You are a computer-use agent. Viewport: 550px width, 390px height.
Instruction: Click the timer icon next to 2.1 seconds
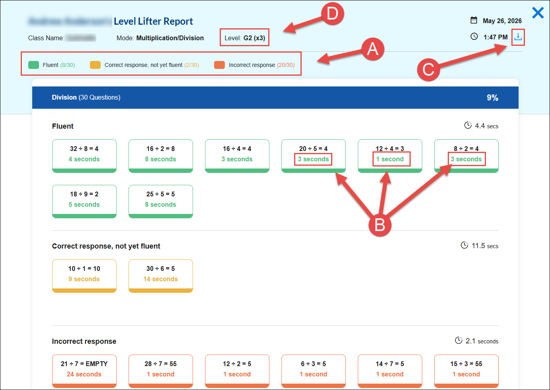tap(459, 341)
